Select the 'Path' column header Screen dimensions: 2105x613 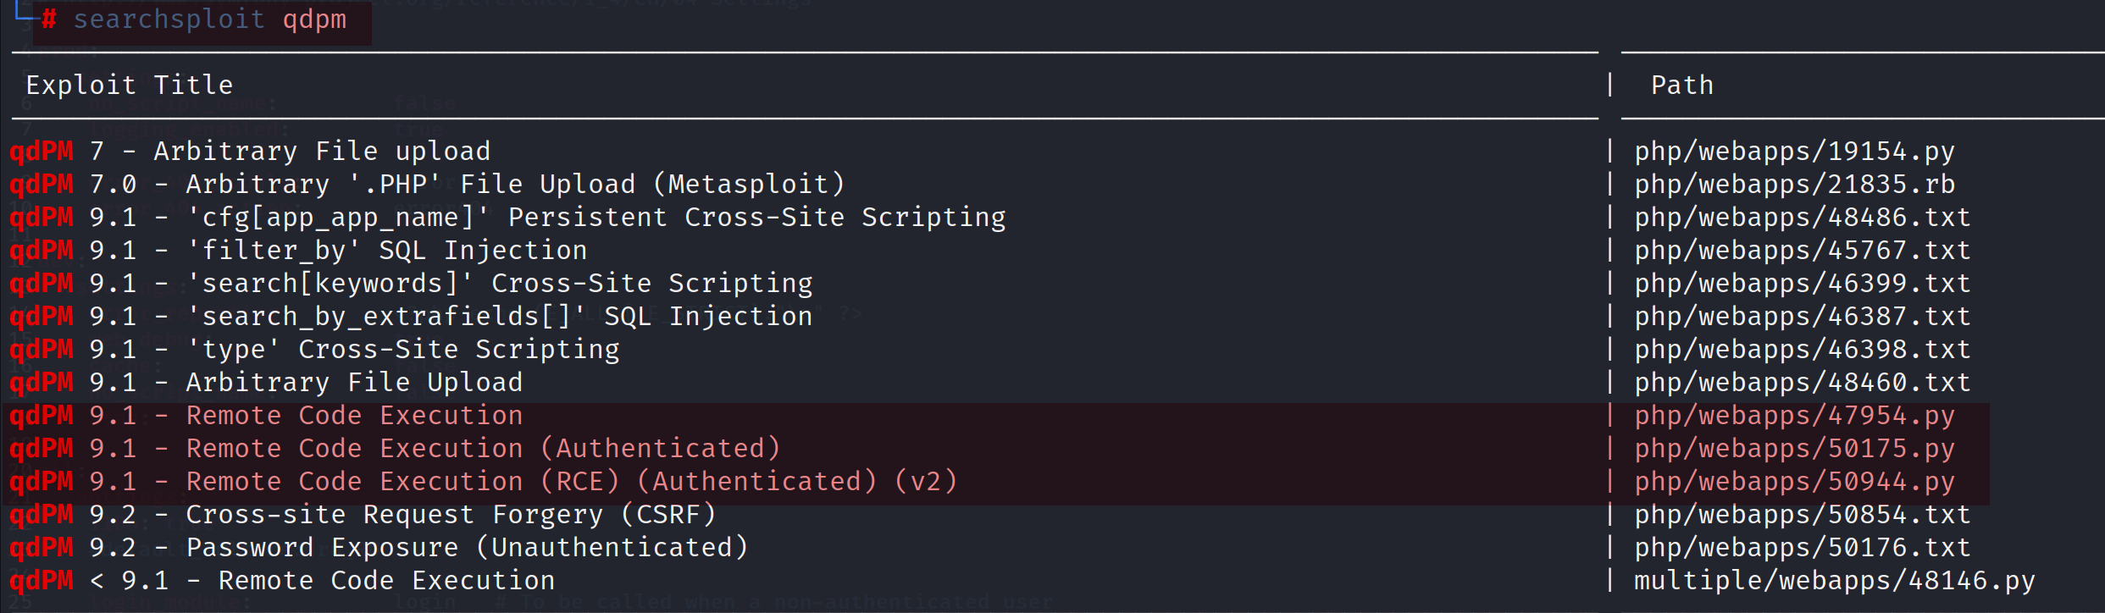[x=1682, y=85]
